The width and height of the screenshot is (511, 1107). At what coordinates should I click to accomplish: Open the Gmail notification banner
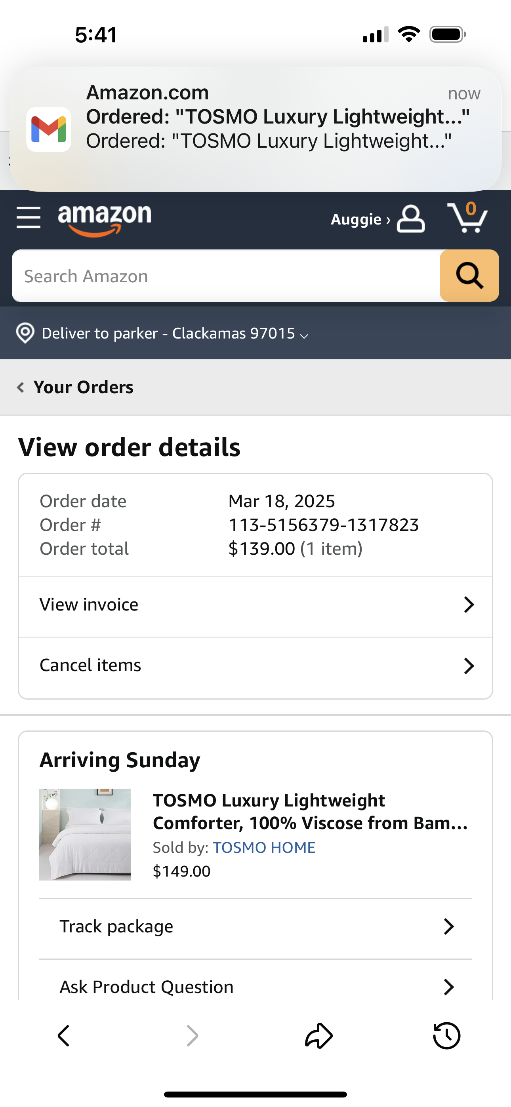[255, 129]
